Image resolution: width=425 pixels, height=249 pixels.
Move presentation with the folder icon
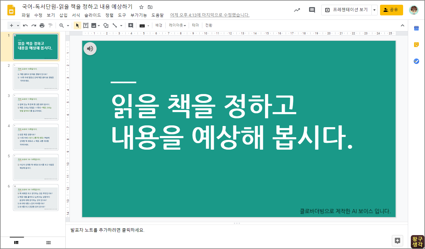(x=150, y=7)
